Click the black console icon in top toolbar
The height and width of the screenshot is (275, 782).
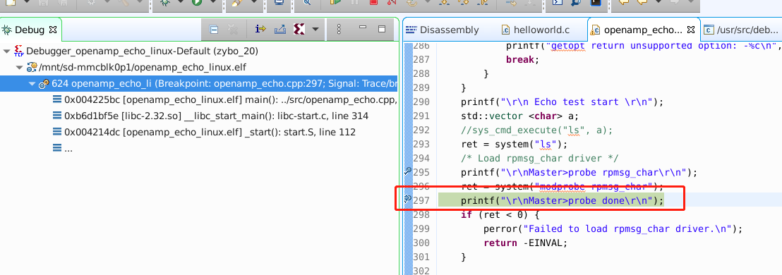coord(595,2)
